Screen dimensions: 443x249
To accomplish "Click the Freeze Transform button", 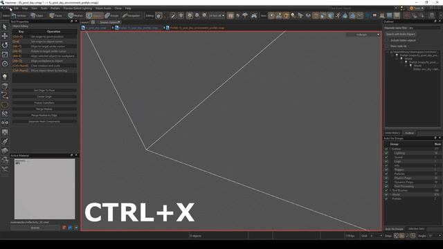I will coord(44,103).
